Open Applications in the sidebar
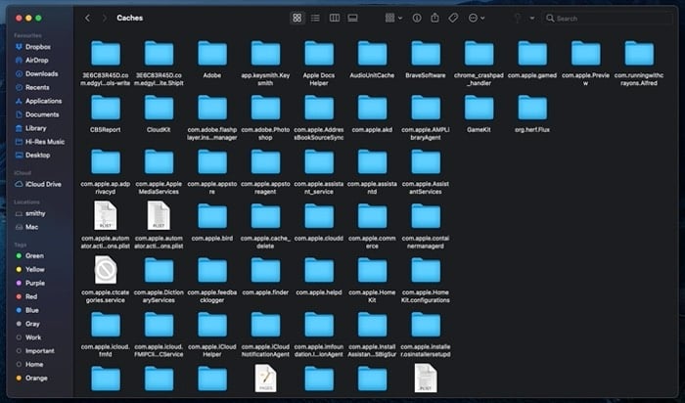 (x=38, y=101)
